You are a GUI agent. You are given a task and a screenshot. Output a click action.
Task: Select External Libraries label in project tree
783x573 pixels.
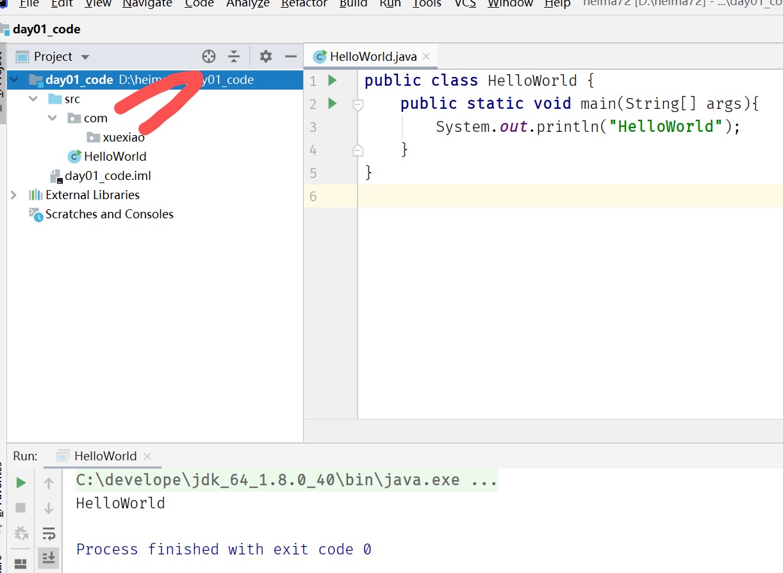92,195
